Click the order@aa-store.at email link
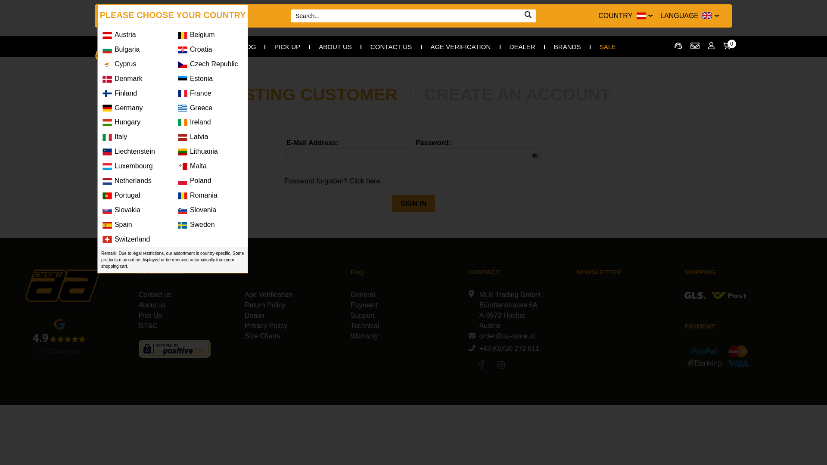827x465 pixels. click(507, 336)
